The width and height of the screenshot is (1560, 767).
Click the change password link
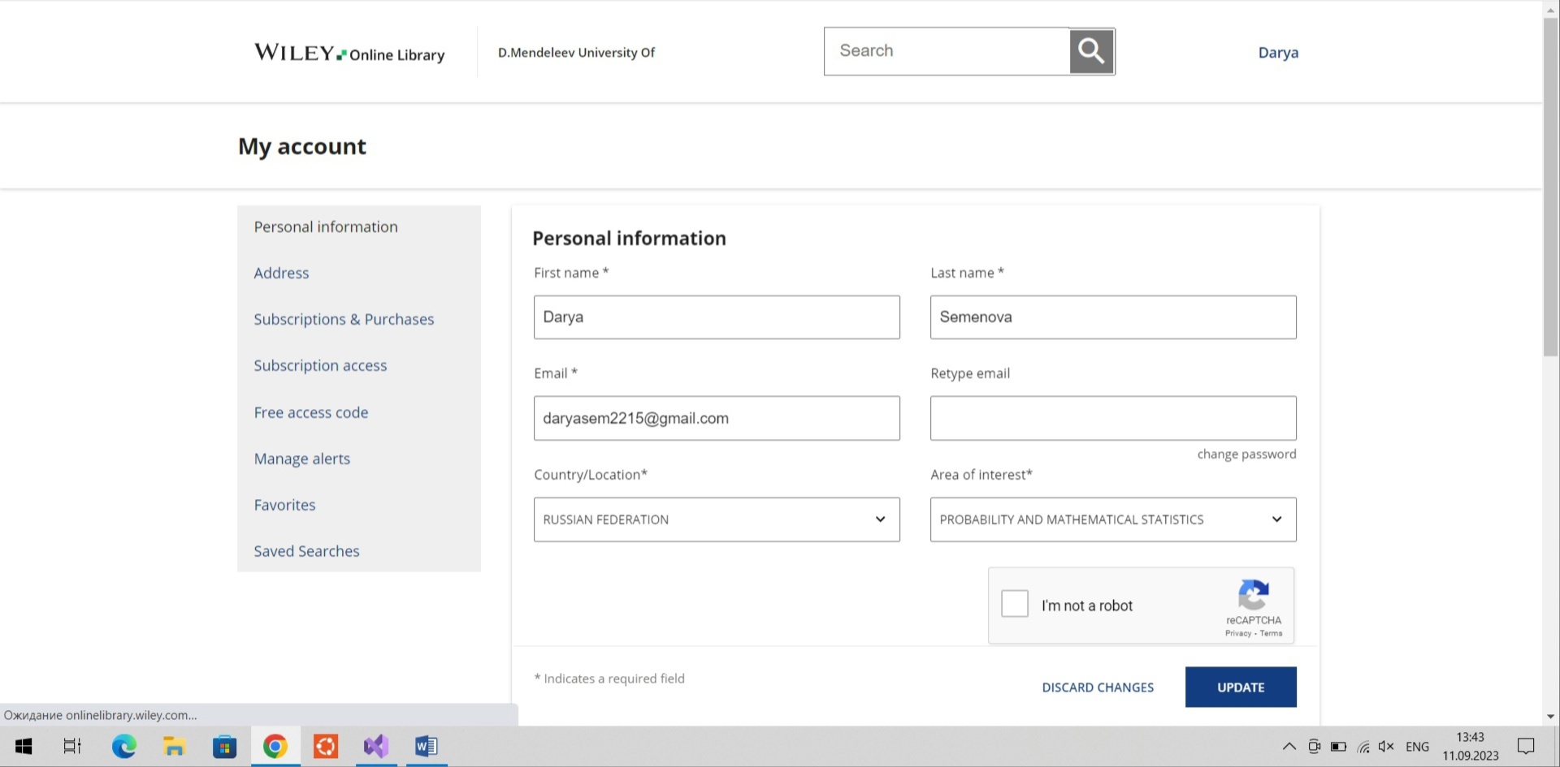click(x=1246, y=455)
